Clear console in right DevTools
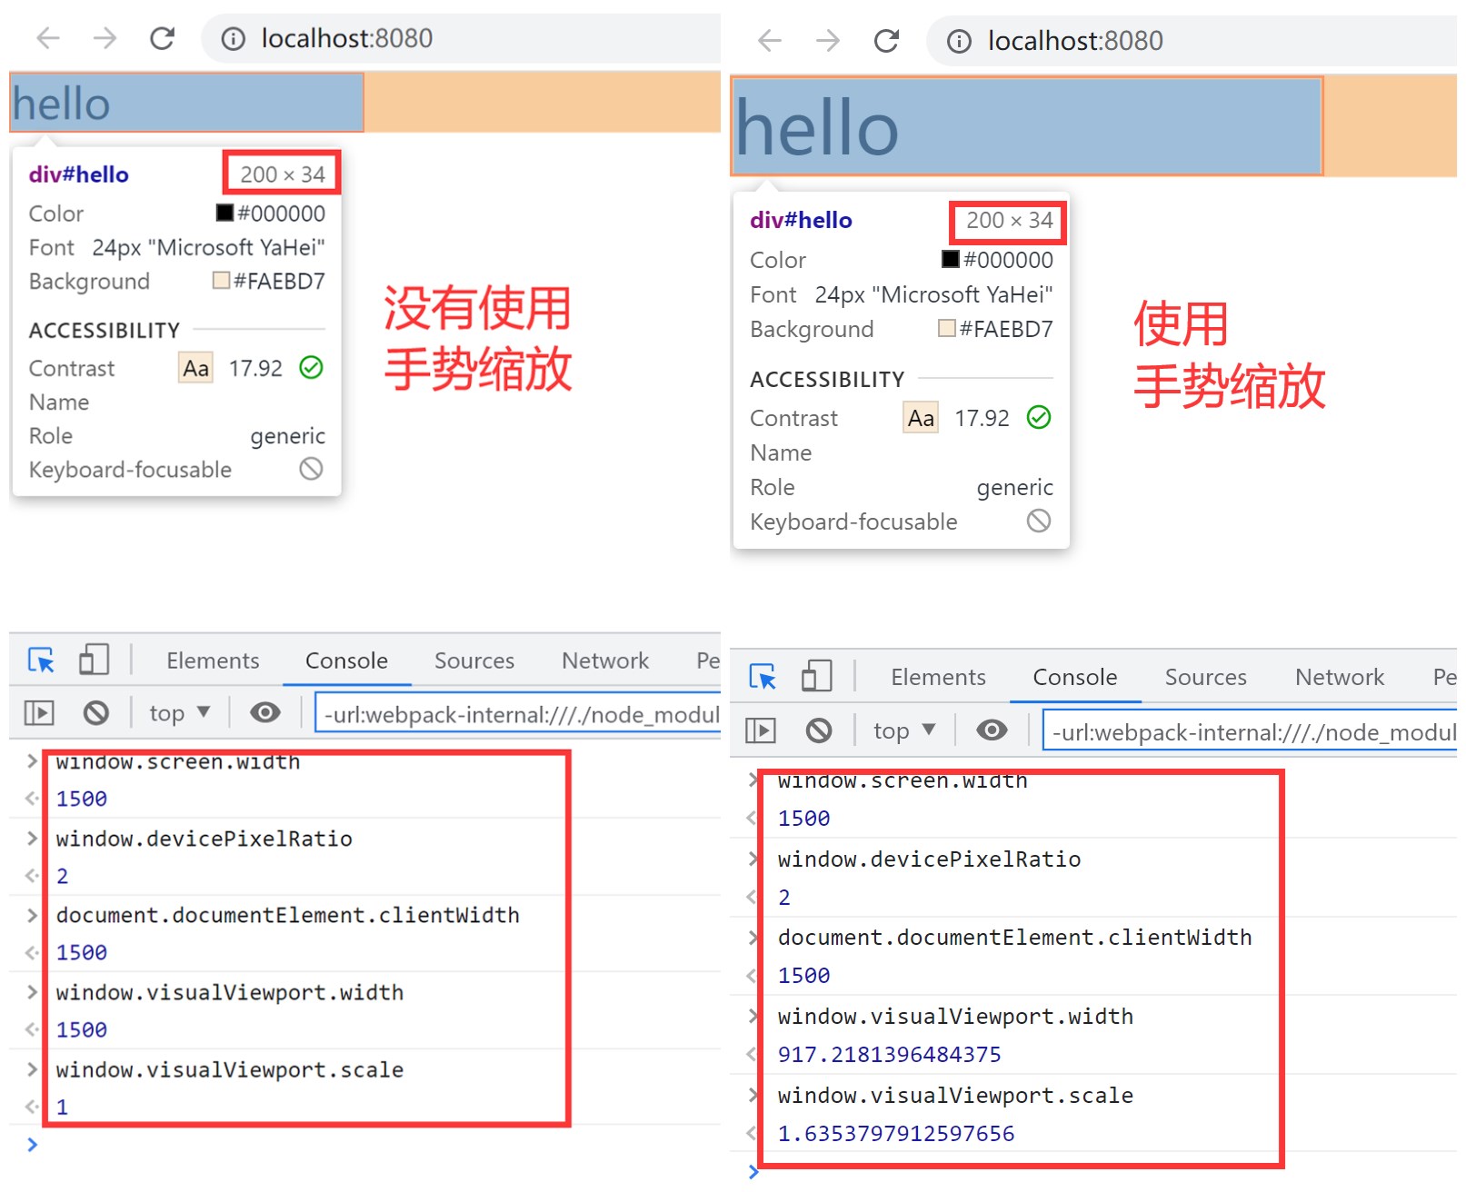Image resolution: width=1466 pixels, height=1192 pixels. point(819,730)
